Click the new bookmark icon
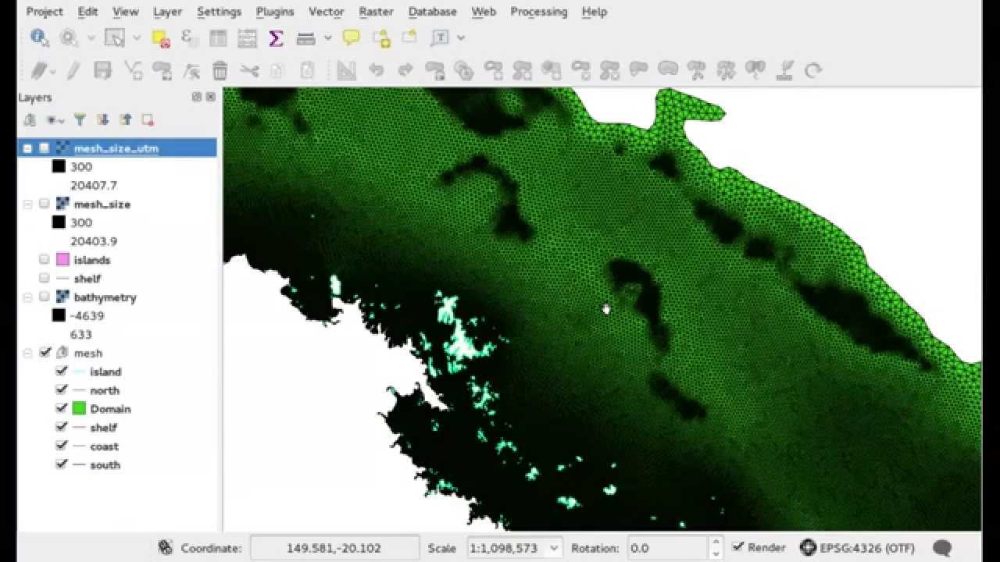Screen dimensions: 1000x562 tap(380, 37)
